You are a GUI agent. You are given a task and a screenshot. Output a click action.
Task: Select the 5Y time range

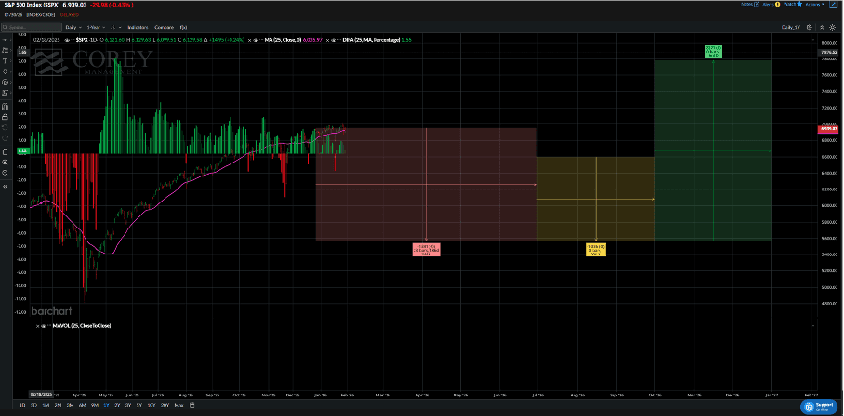(x=138, y=405)
